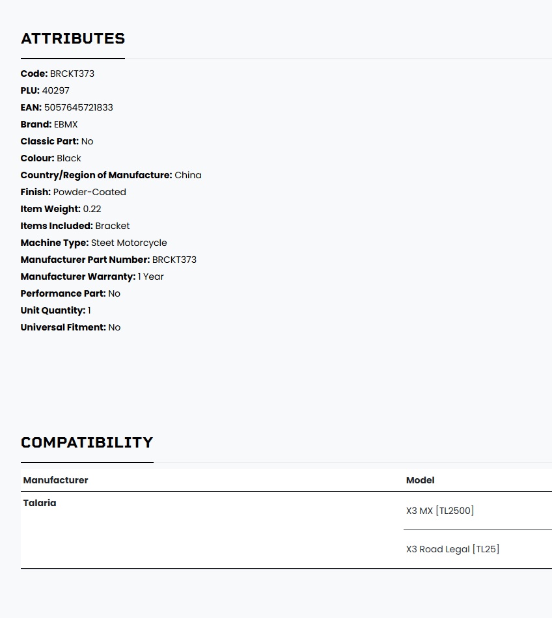Click the Universal Fitment: No line
Screen dimensions: 552x618
tap(70, 327)
